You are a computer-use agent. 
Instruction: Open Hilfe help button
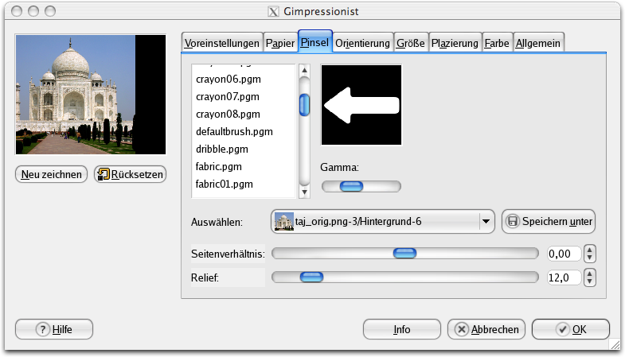coord(54,329)
